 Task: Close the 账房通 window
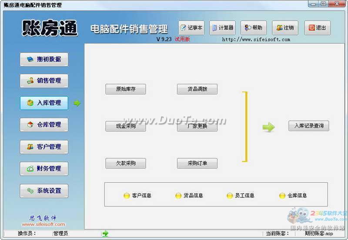[x=337, y=4]
